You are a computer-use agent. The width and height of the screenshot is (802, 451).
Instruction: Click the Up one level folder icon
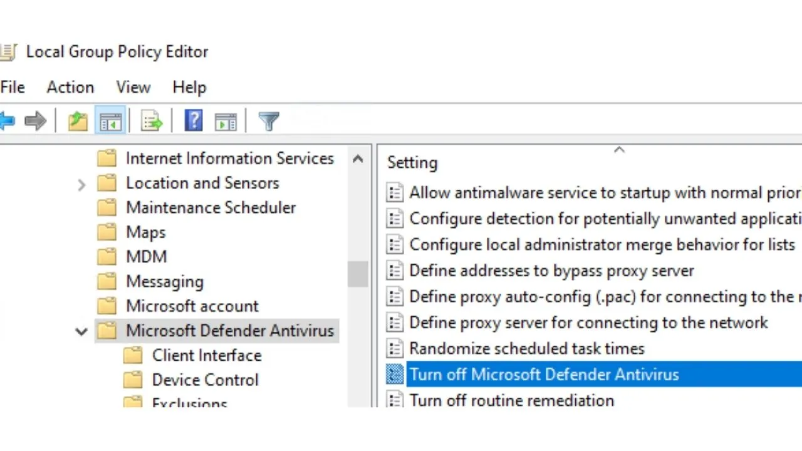point(78,120)
